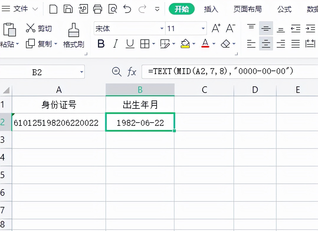
Task: Toggle bold formatting
Action: coord(101,44)
